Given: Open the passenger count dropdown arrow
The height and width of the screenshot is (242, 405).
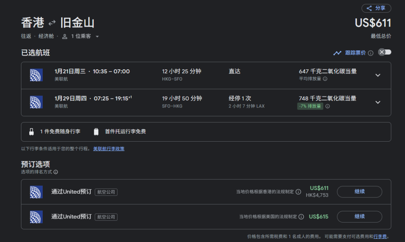Looking at the screenshot, I should 97,37.
